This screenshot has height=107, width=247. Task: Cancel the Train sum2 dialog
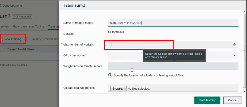(233, 100)
